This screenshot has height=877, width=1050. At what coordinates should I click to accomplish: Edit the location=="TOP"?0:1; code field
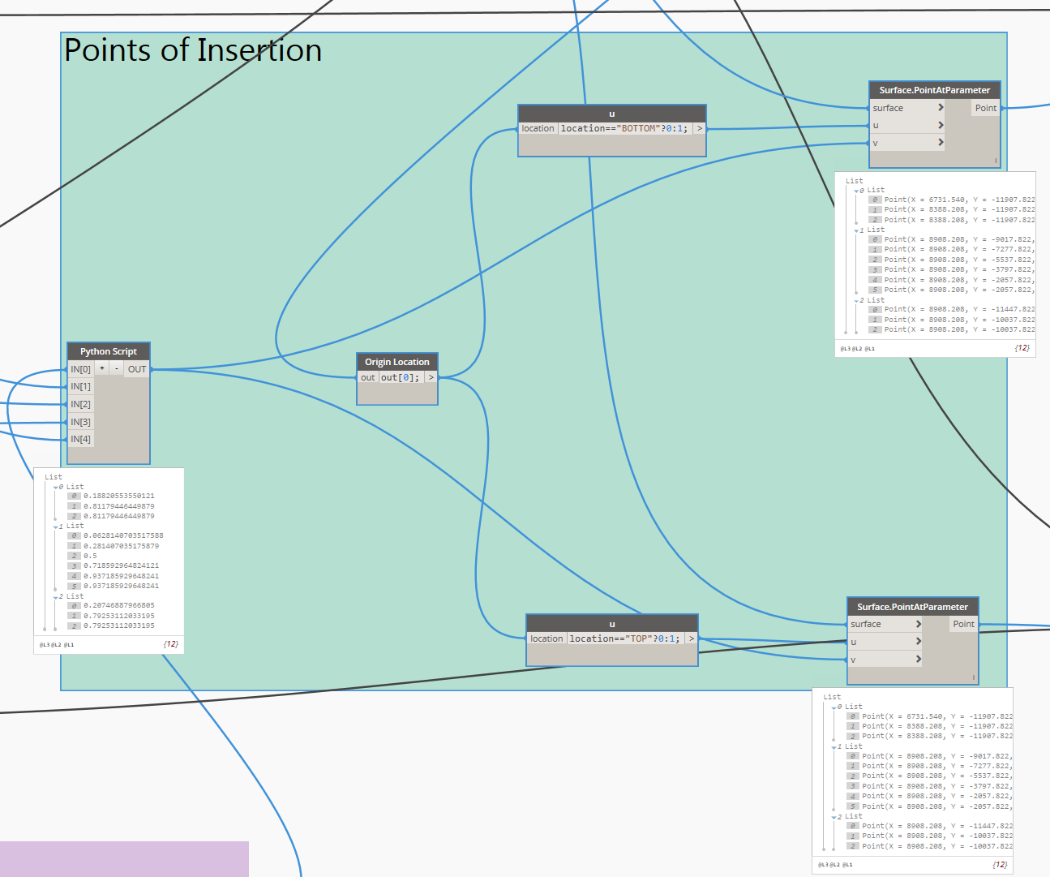click(625, 638)
